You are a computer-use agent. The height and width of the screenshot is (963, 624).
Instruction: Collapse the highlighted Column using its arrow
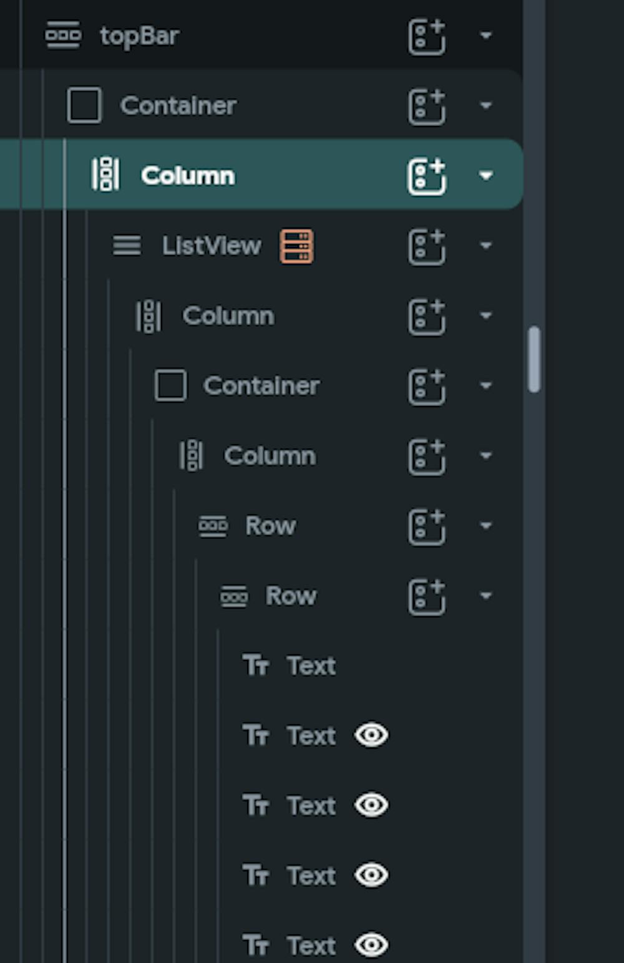(x=486, y=176)
